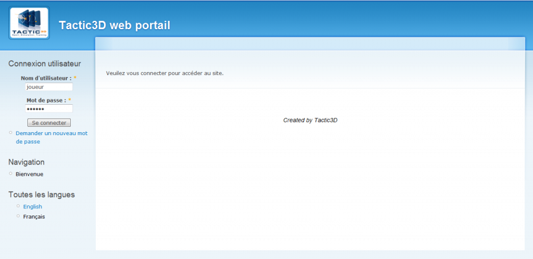Viewport: 533px width, 259px height.
Task: Click the Navigation block heading
Action: (x=26, y=162)
